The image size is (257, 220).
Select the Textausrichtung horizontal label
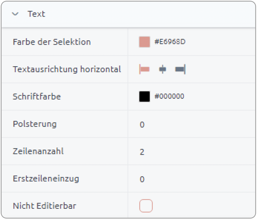pos(67,69)
